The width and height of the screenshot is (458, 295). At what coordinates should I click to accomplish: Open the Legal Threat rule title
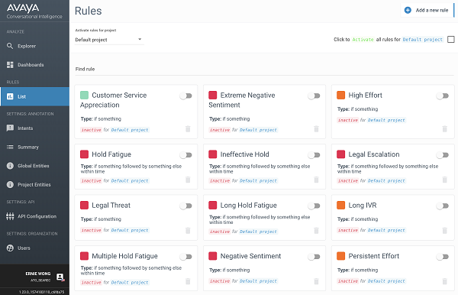click(111, 206)
